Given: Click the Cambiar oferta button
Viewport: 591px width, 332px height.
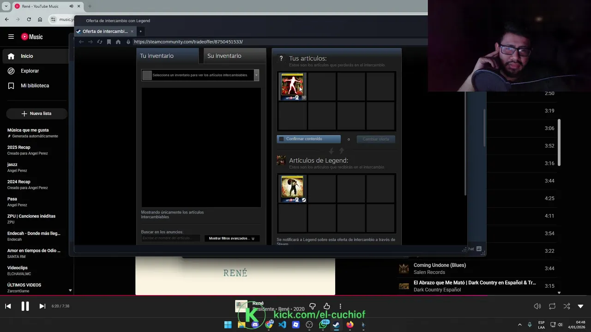Looking at the screenshot, I should [376, 139].
